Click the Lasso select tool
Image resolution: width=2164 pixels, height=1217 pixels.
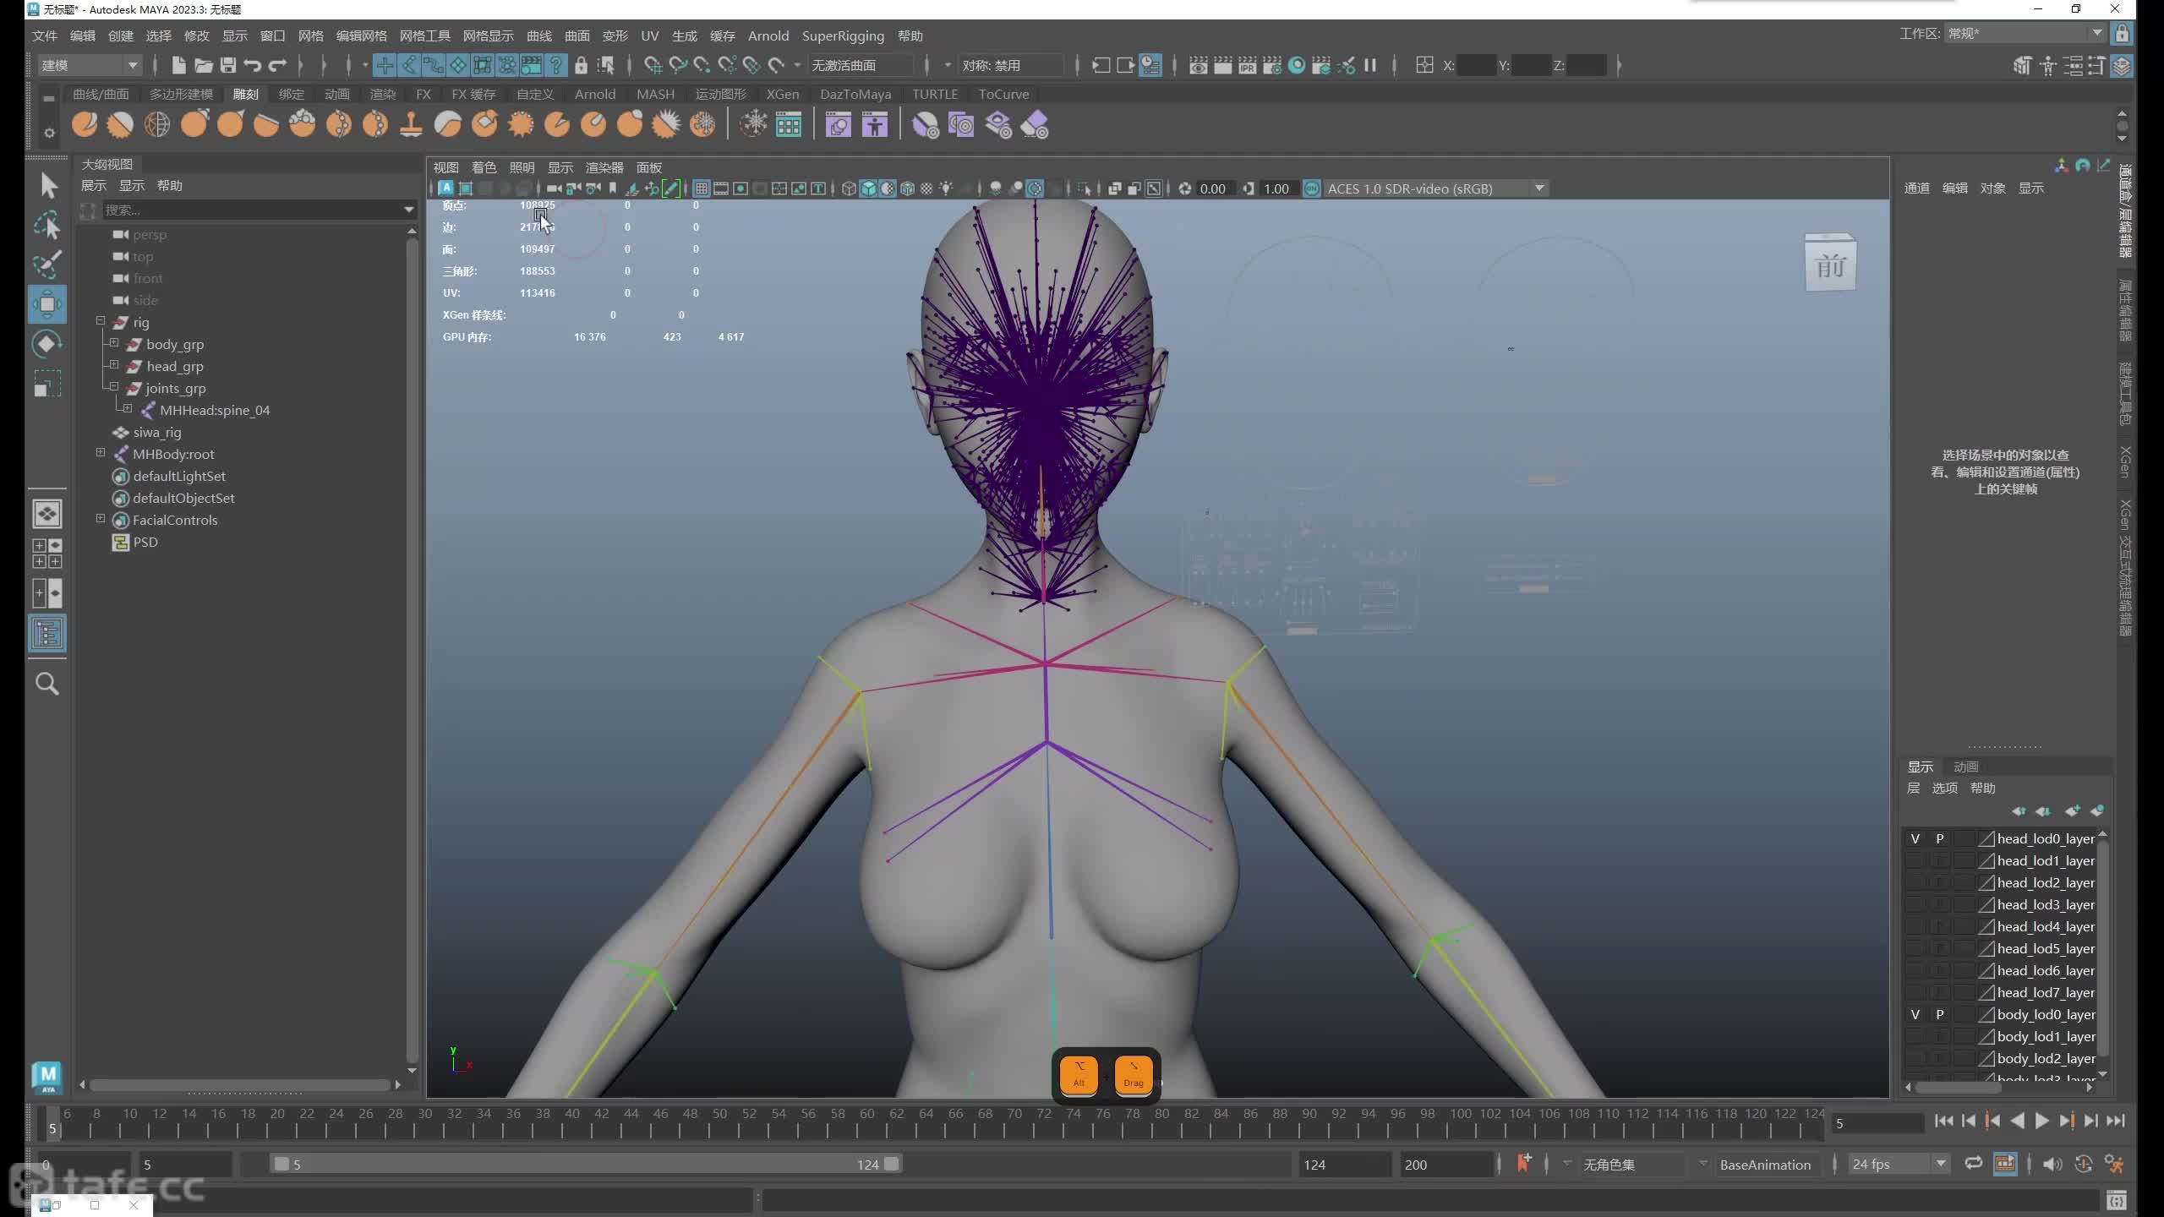pyautogui.click(x=47, y=226)
